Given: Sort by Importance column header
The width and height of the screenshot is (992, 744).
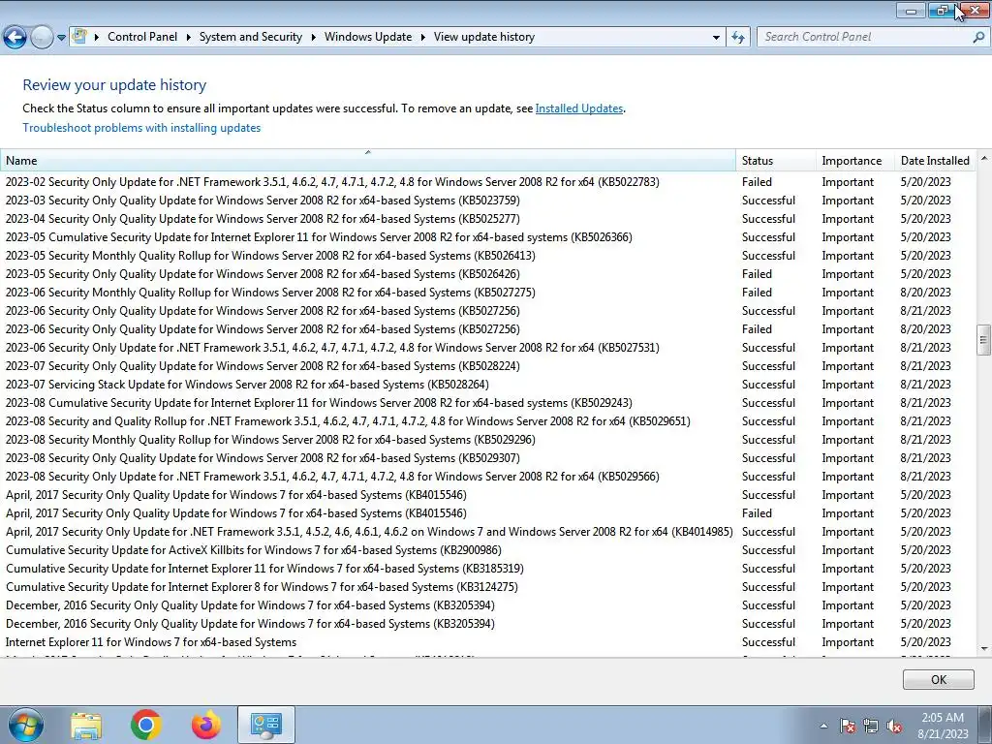Looking at the screenshot, I should pyautogui.click(x=854, y=161).
